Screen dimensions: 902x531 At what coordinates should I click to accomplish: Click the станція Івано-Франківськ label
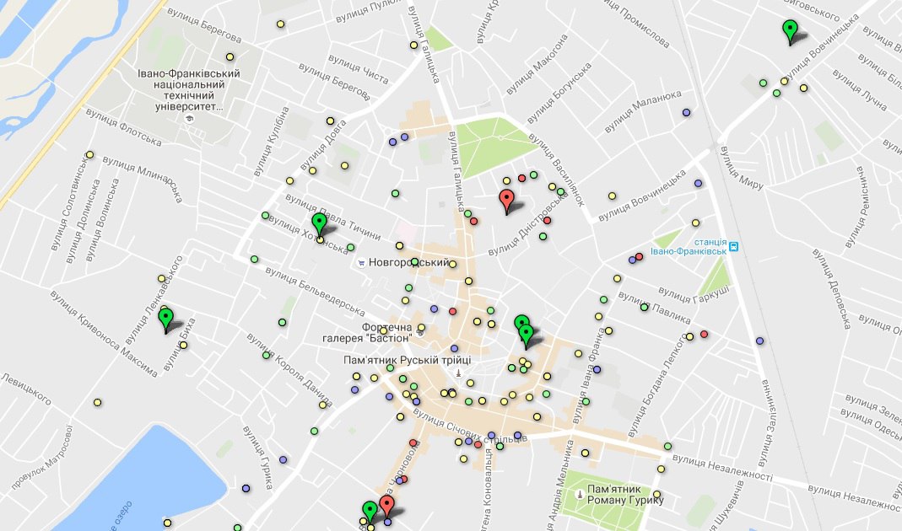[x=689, y=246]
